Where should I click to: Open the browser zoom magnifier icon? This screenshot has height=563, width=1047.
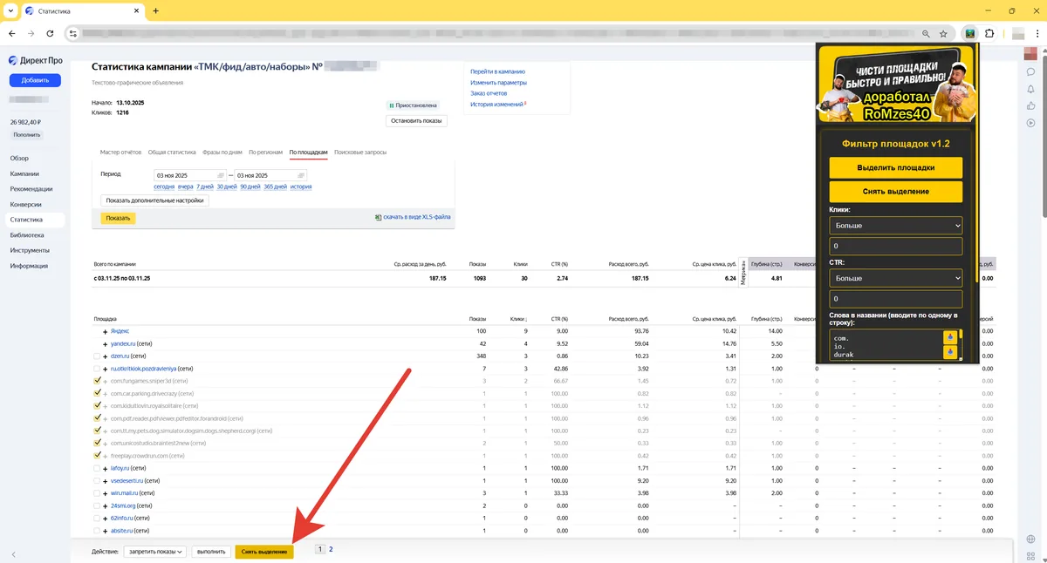point(927,33)
